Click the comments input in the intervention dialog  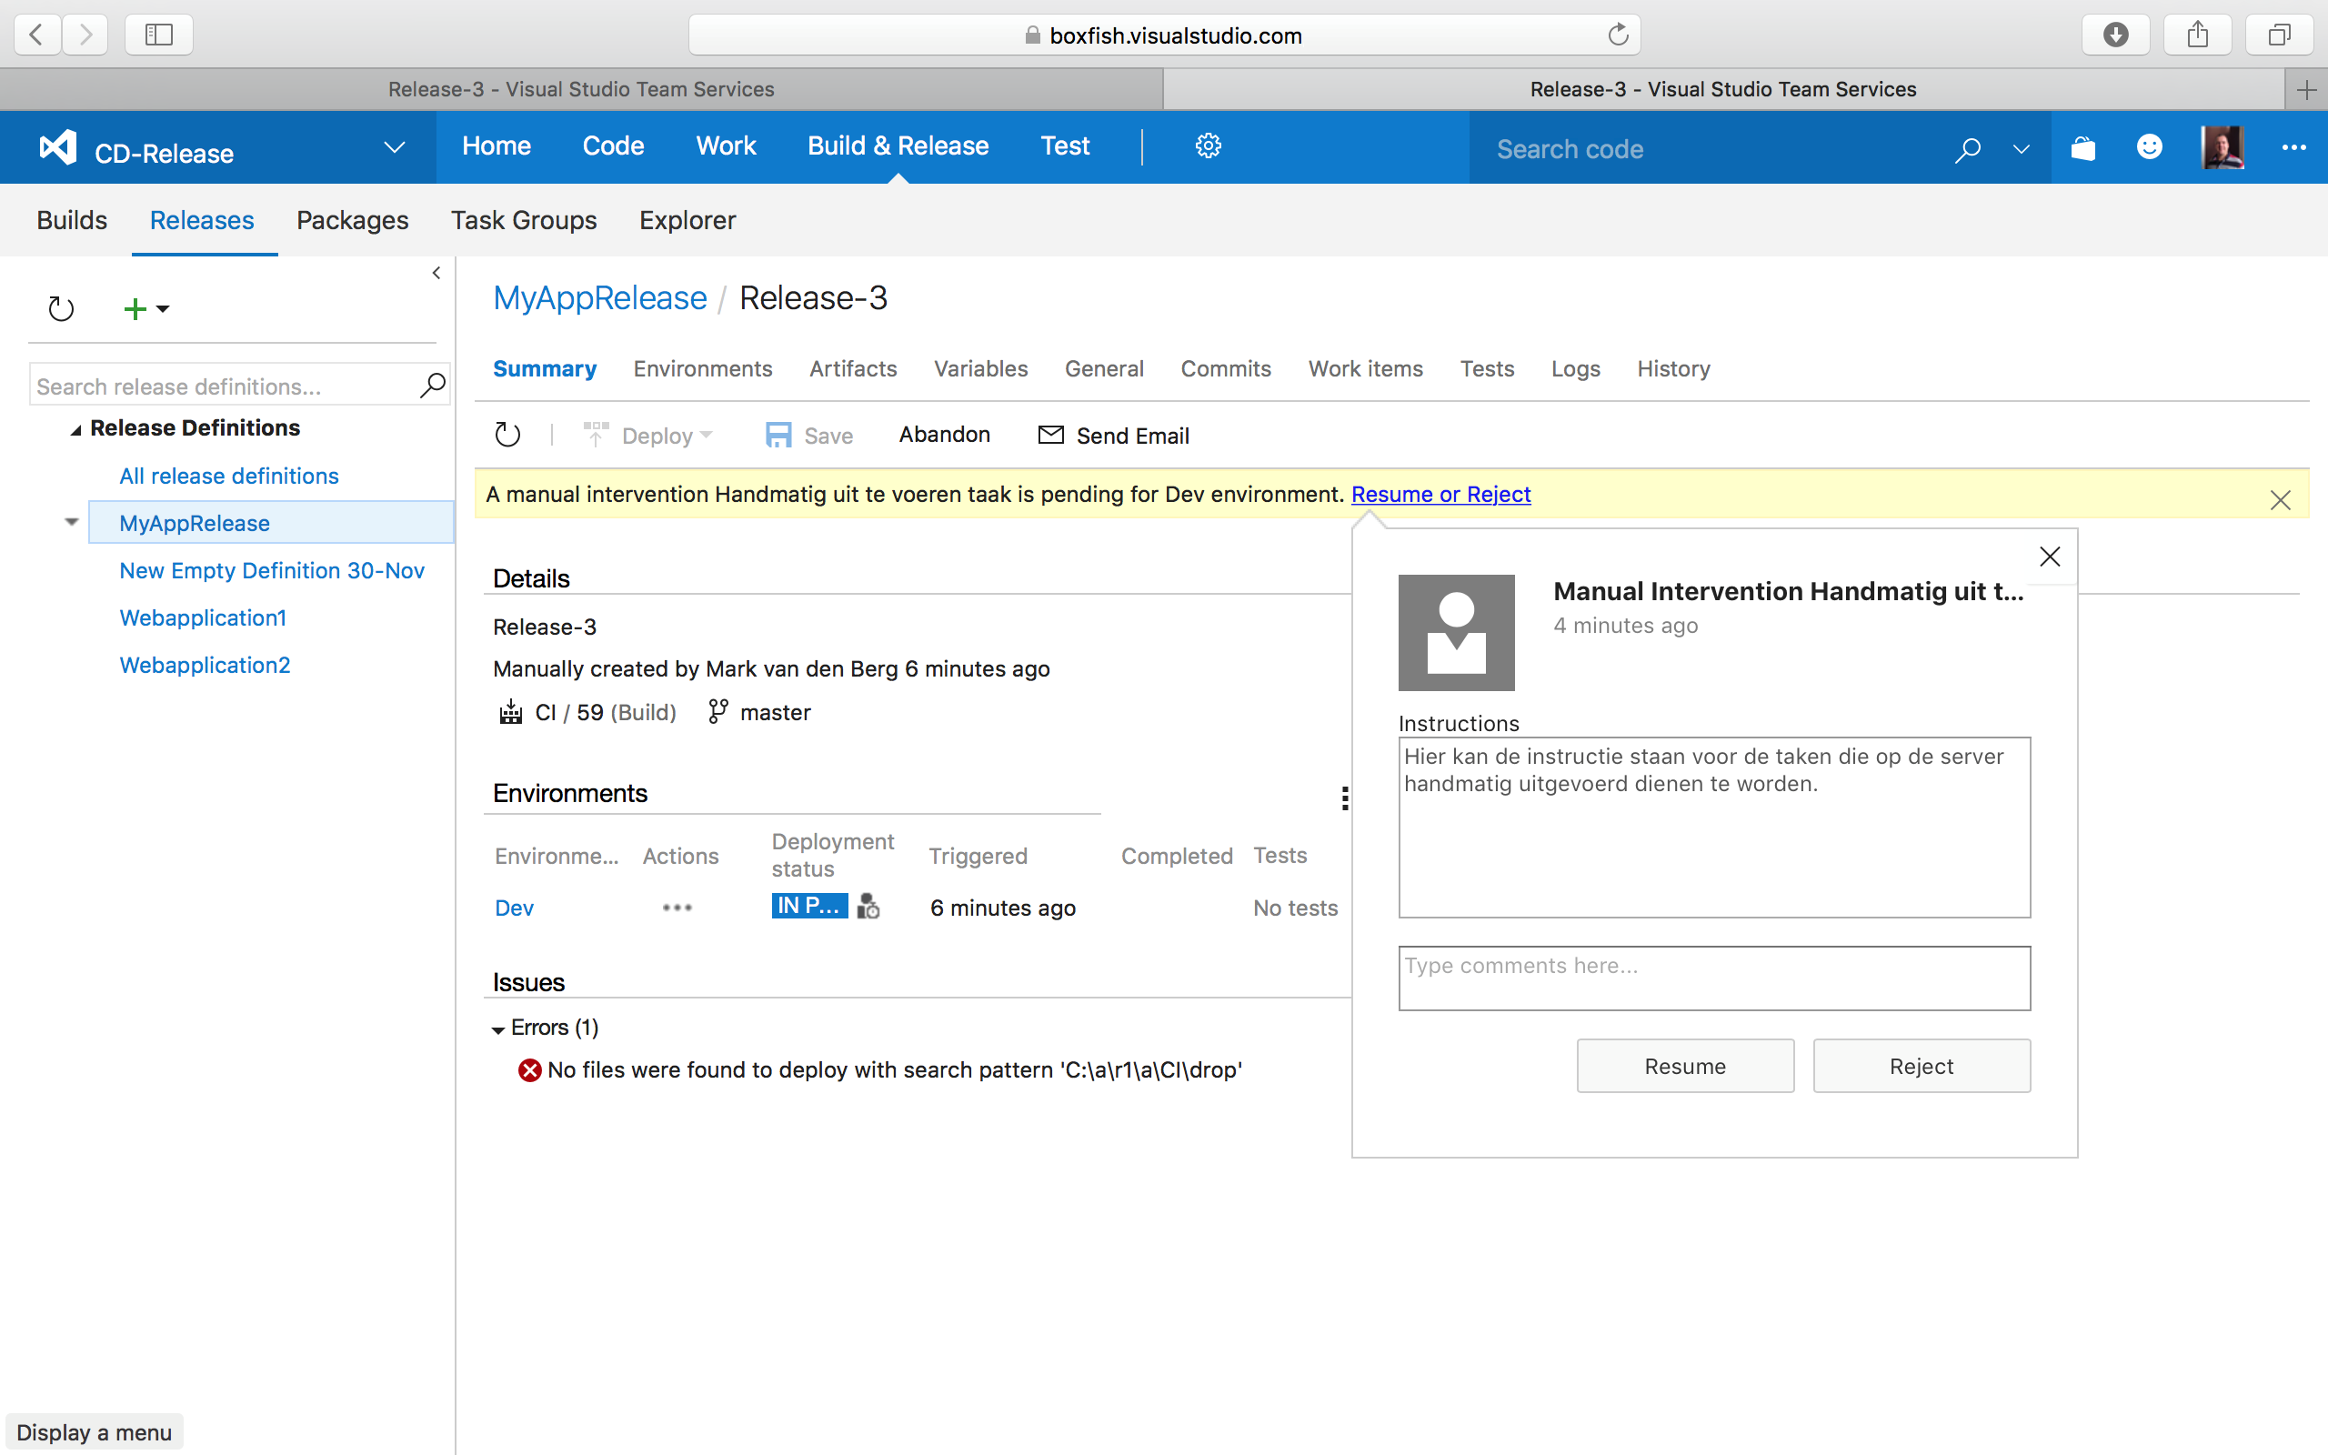click(1713, 978)
